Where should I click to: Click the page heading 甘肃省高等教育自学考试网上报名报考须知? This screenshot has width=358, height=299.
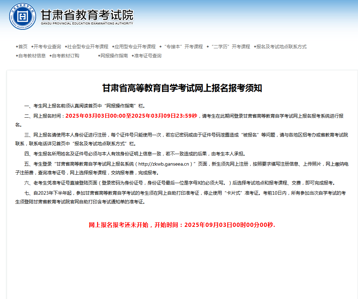[x=182, y=88]
